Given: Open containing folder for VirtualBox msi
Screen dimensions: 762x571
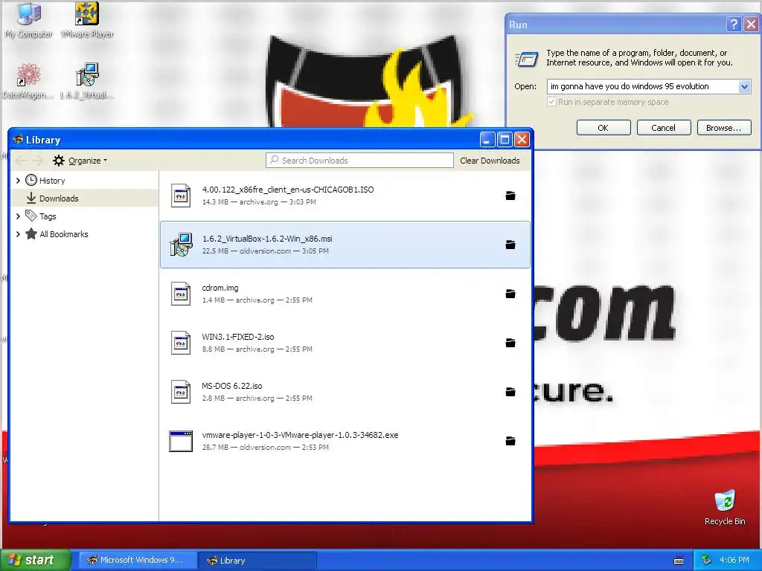Looking at the screenshot, I should pyautogui.click(x=510, y=245).
